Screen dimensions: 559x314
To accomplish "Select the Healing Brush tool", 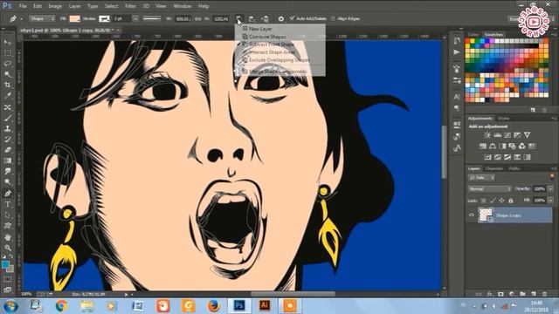I will (x=8, y=106).
